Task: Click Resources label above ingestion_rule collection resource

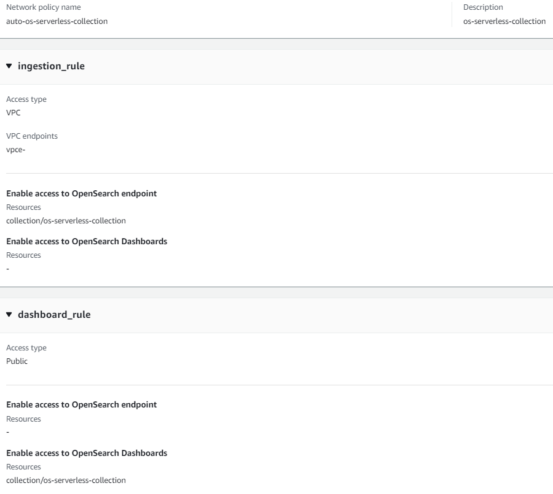Action: click(x=23, y=207)
